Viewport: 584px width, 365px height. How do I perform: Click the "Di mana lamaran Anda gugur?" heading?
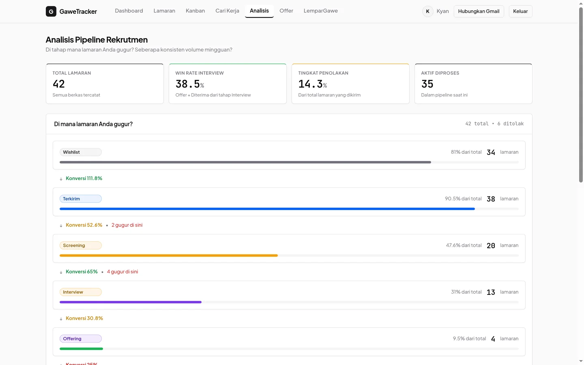click(x=93, y=124)
